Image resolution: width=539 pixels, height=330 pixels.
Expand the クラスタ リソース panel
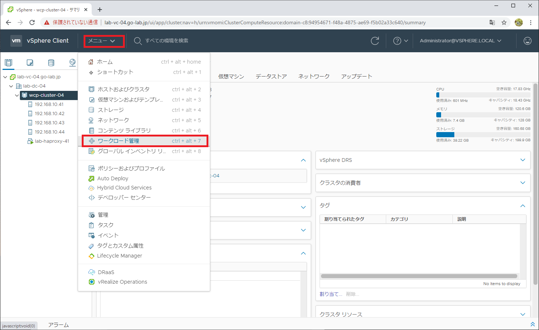tap(523, 314)
